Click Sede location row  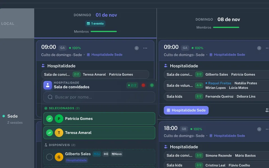pyautogui.click(x=13, y=116)
